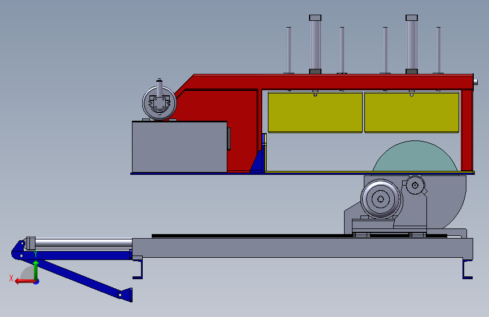Select the long gray base table
This screenshot has width=489, height=317.
pyautogui.click(x=302, y=248)
